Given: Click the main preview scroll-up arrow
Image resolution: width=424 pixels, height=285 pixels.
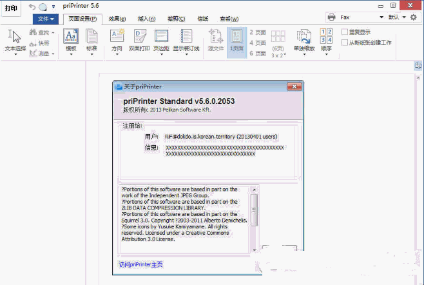Looking at the screenshot, I should coord(418,77).
